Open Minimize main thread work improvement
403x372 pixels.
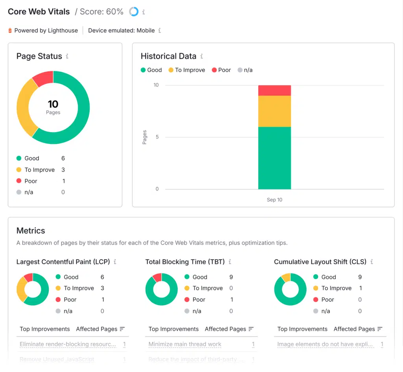coord(185,344)
